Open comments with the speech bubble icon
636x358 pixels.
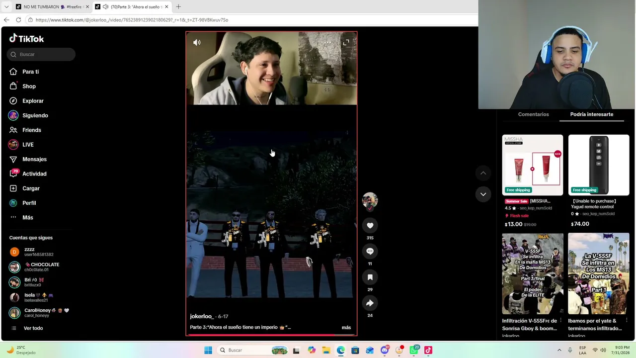(370, 251)
